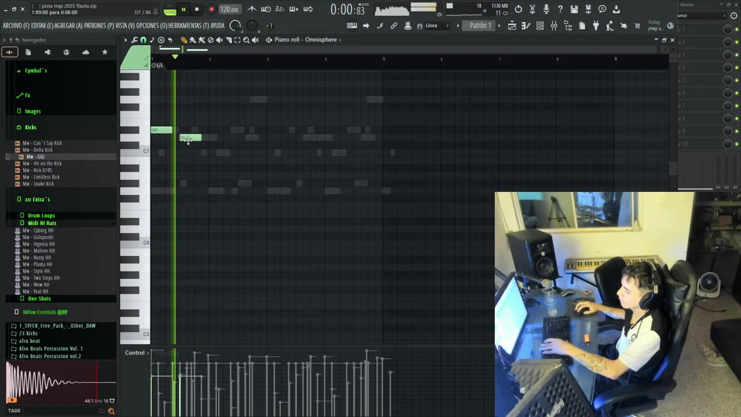Open the ARCHIVO (F) menu
Screen dimensions: 741x417
click(x=16, y=25)
